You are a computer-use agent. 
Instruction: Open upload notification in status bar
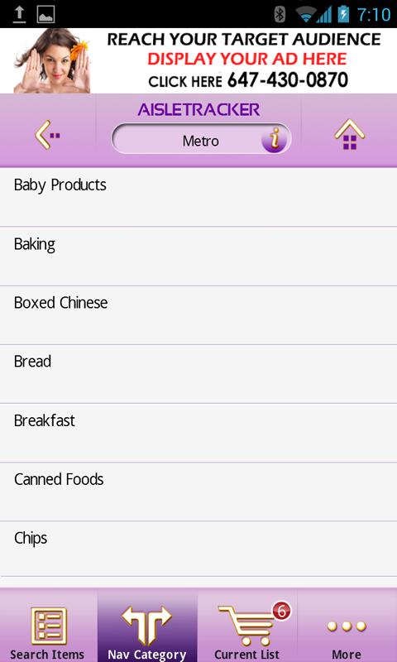click(x=20, y=14)
